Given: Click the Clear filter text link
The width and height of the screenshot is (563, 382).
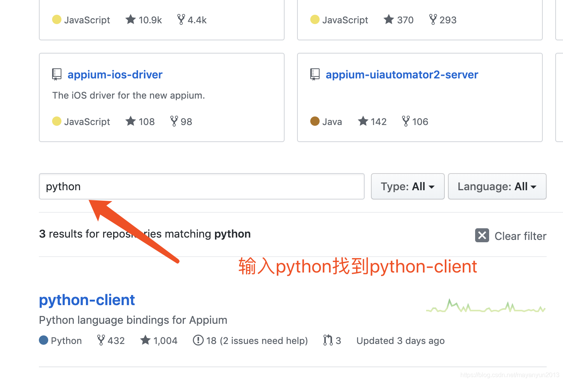Looking at the screenshot, I should point(520,236).
